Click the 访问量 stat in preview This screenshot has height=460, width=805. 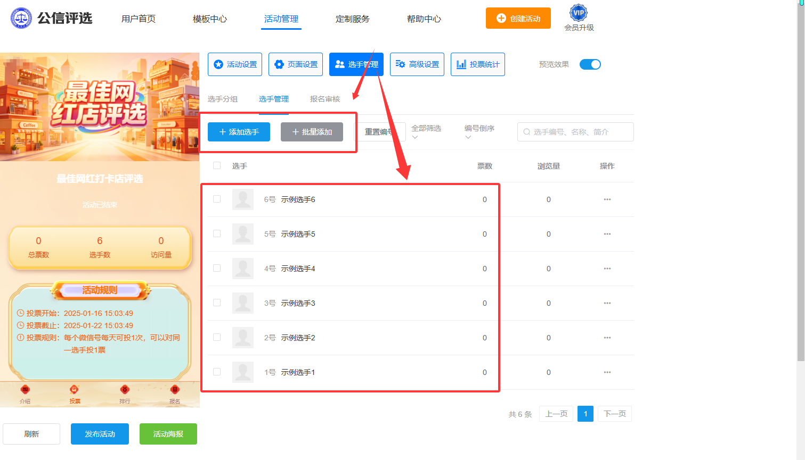(x=161, y=247)
